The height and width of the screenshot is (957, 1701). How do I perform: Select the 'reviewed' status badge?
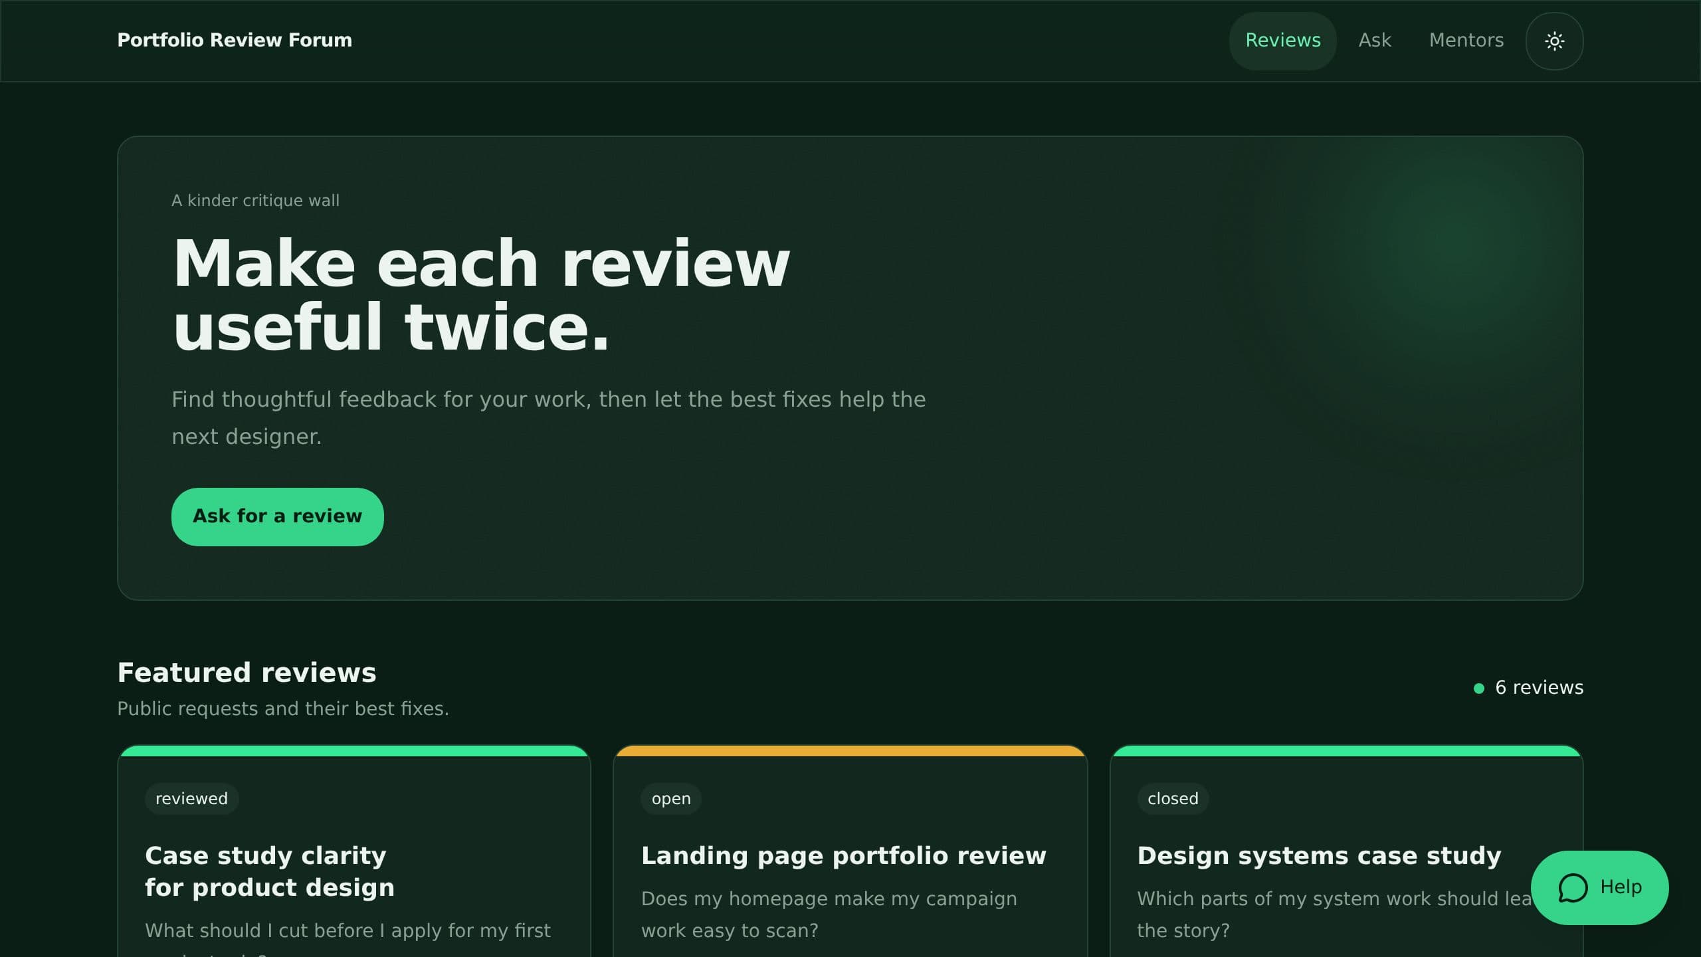[191, 798]
